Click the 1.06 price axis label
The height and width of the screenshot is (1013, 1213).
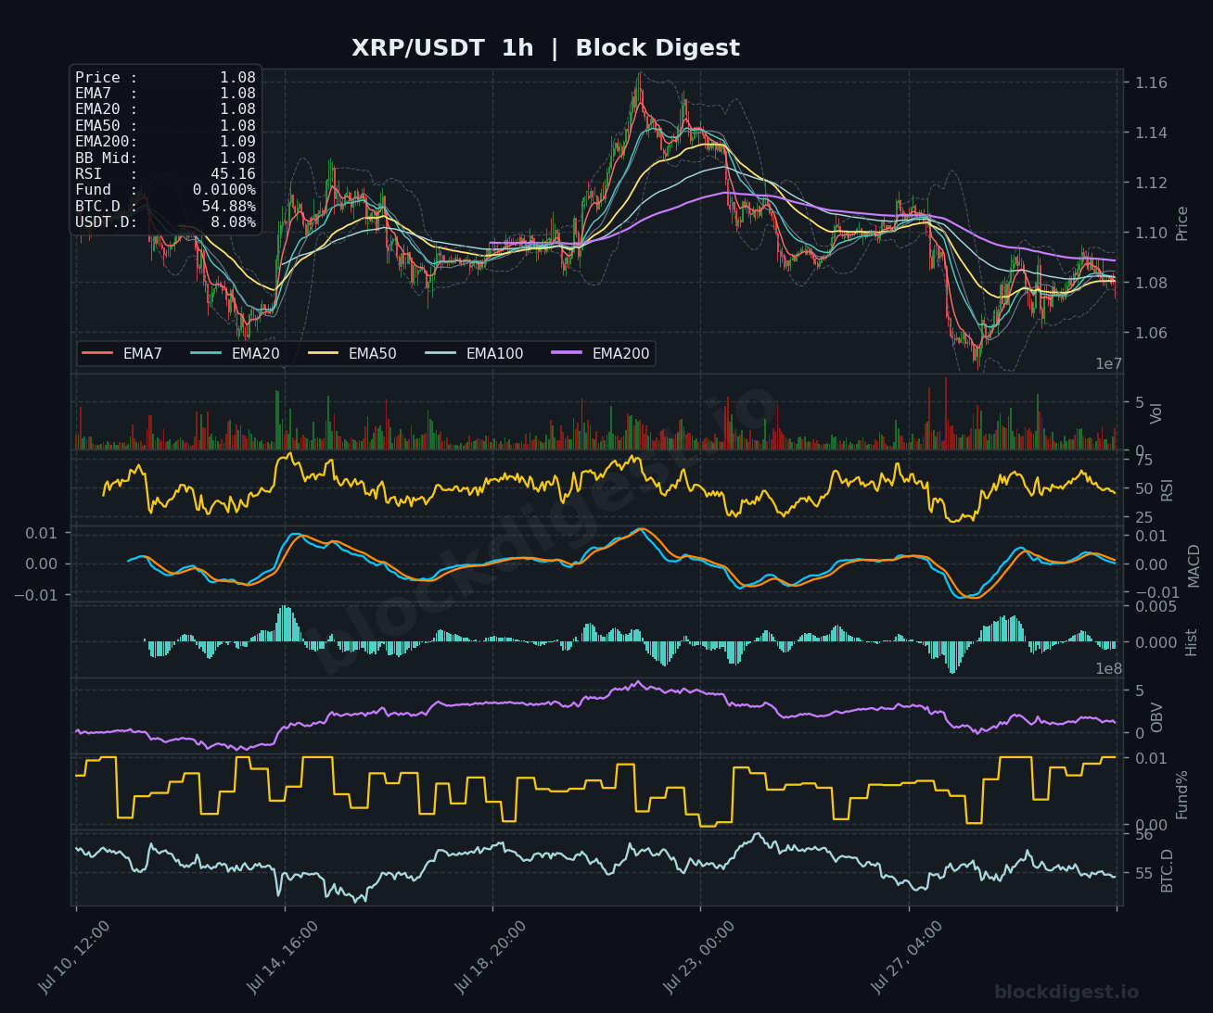click(x=1151, y=333)
